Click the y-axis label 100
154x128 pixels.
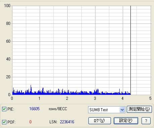tap(7, 6)
